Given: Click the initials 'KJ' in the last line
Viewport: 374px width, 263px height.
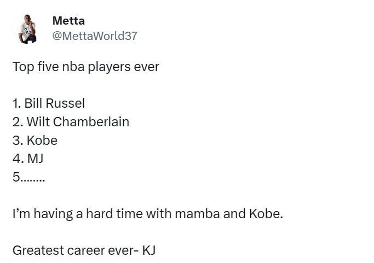Looking at the screenshot, I should click(149, 250).
